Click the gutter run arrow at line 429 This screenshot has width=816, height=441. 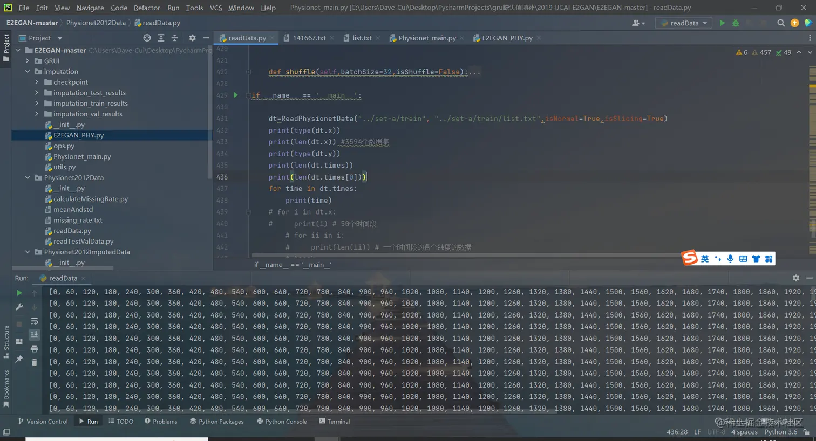(235, 95)
